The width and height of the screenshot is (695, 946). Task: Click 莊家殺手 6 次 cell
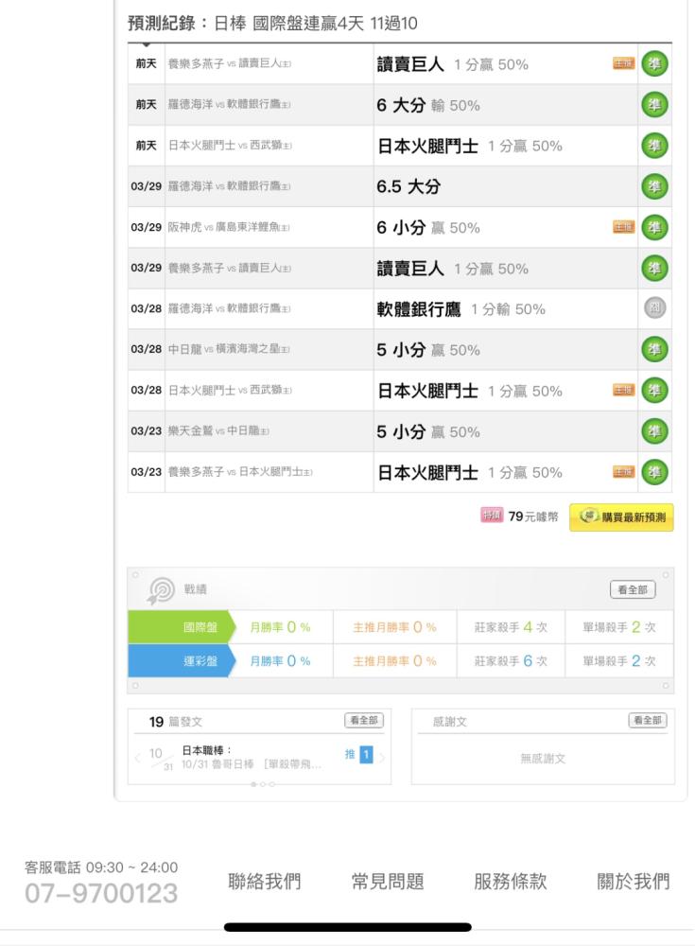tap(511, 661)
